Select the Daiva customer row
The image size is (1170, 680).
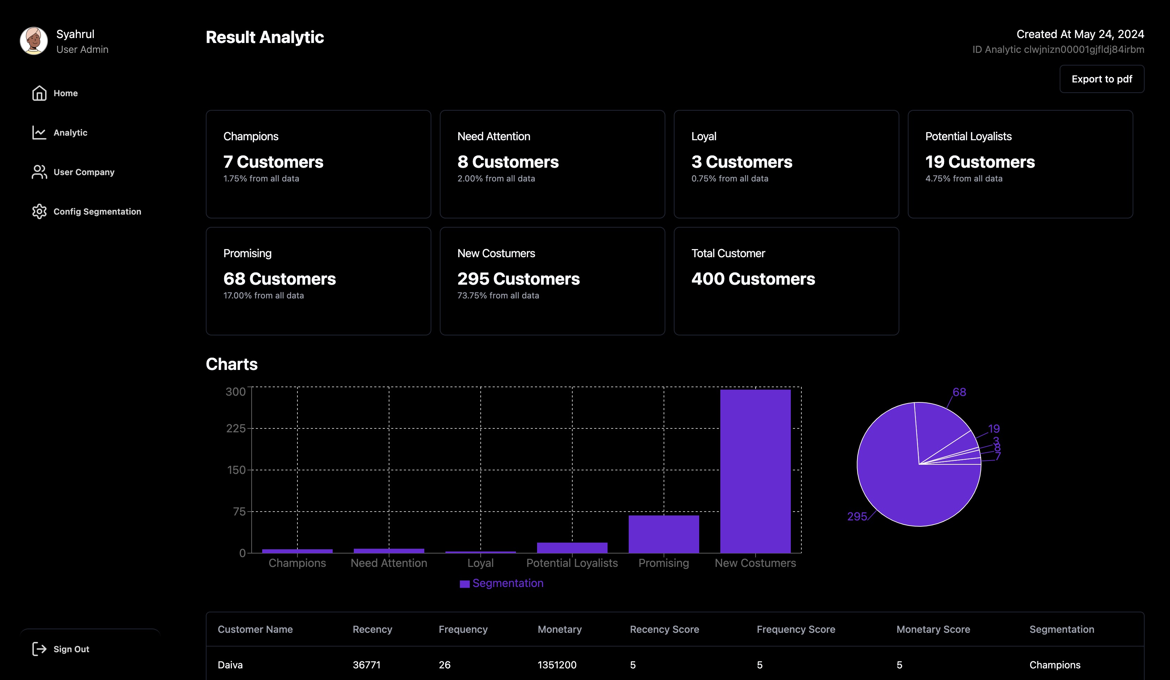pyautogui.click(x=675, y=664)
